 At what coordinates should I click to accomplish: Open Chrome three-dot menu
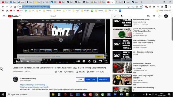[x=170, y=6]
